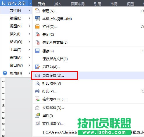144x137 pixels.
Task: Expand the 视图(V) submenu arrow
Action: click(30, 26)
